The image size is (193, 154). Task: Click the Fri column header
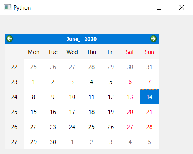pyautogui.click(x=111, y=52)
